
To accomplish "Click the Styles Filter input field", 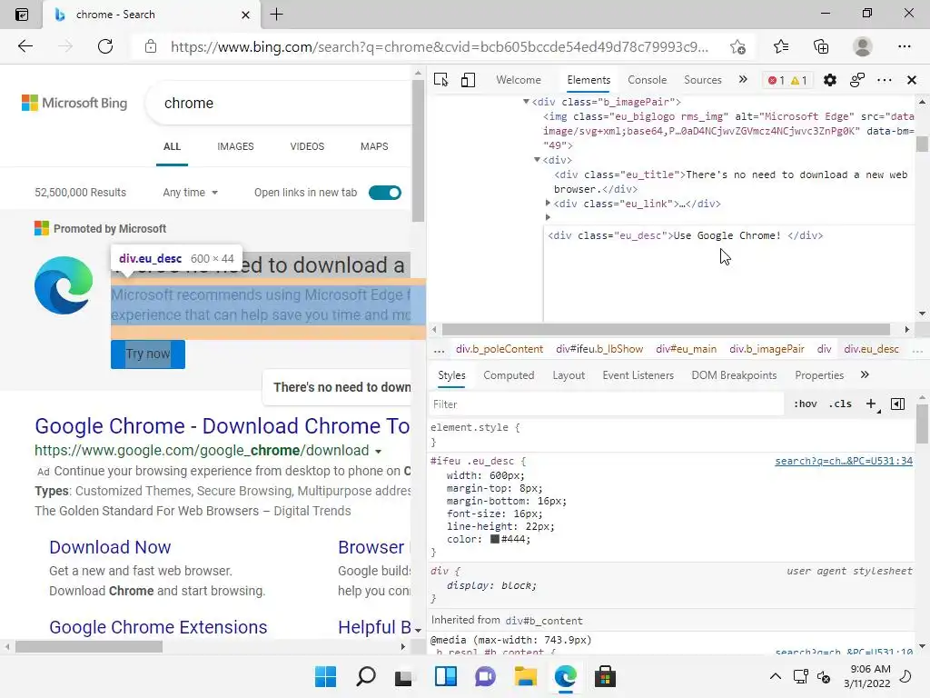I will coord(606,404).
